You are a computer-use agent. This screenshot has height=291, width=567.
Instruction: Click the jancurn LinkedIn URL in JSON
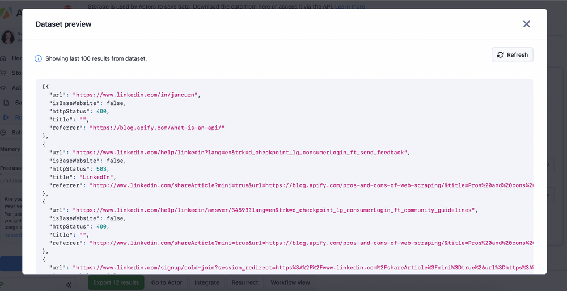tap(136, 95)
